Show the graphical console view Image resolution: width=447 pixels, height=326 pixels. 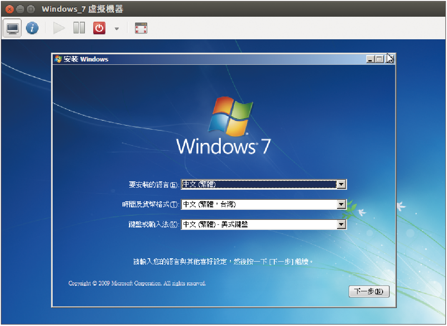13,28
